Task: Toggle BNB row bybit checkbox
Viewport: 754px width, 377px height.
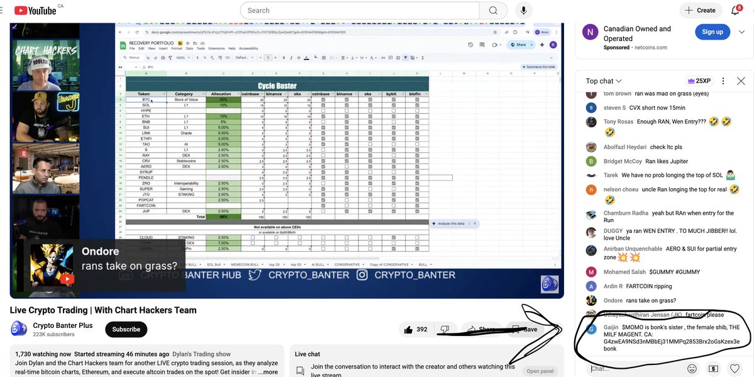Action: [393, 122]
